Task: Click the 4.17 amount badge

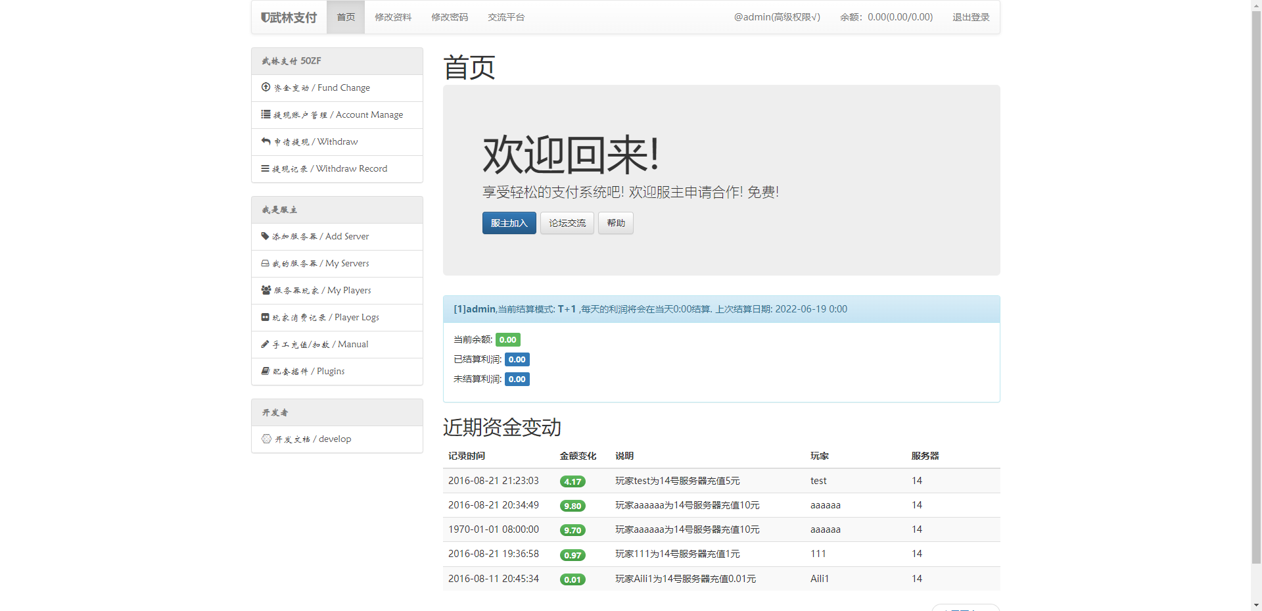Action: tap(573, 481)
